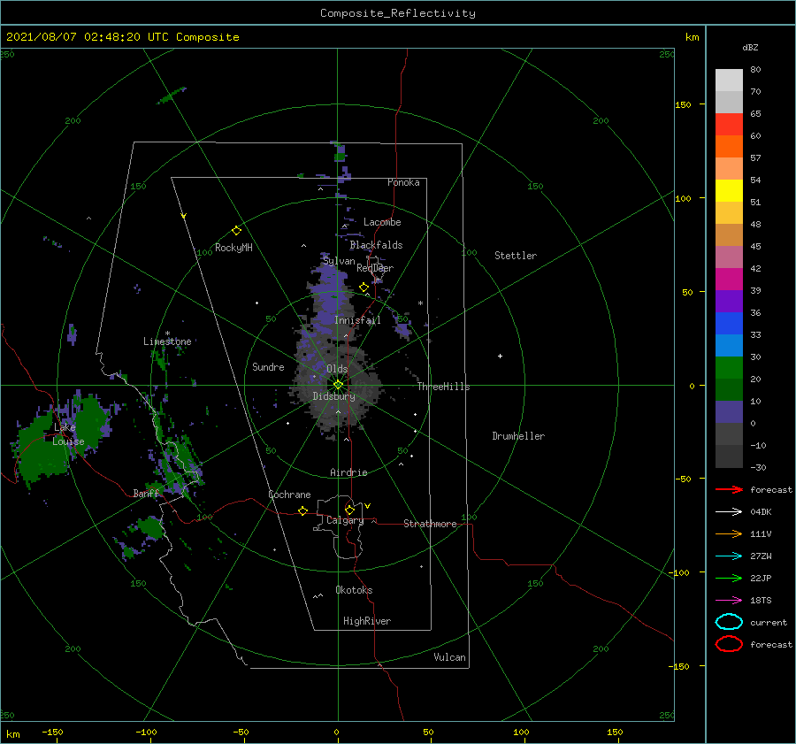Click the Olds town label
This screenshot has height=744, width=796.
[x=337, y=369]
